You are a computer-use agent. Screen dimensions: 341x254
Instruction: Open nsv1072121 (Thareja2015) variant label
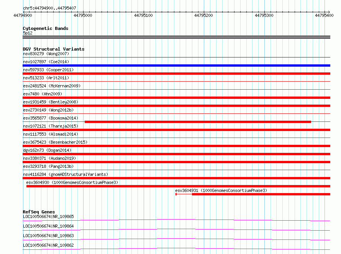point(51,126)
